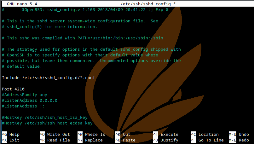254x144 pixels.
Task: Click the M-U Undo shortcut
Action: point(239,135)
